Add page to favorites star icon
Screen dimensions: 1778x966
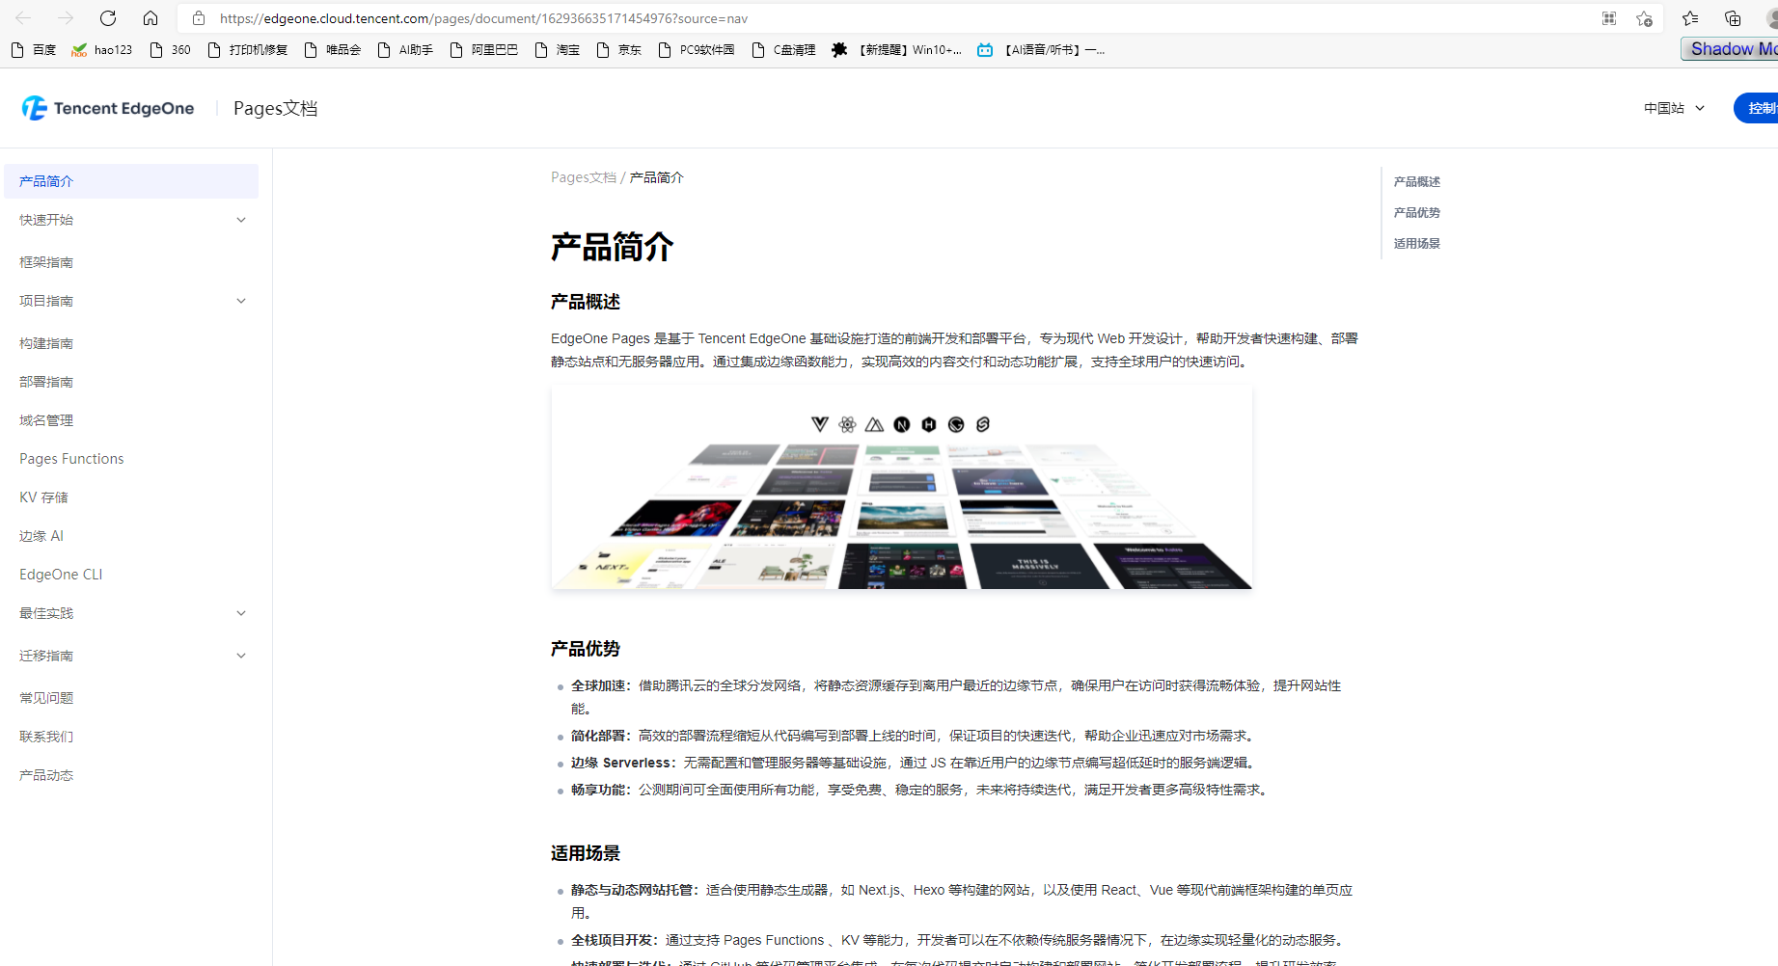1645,18
